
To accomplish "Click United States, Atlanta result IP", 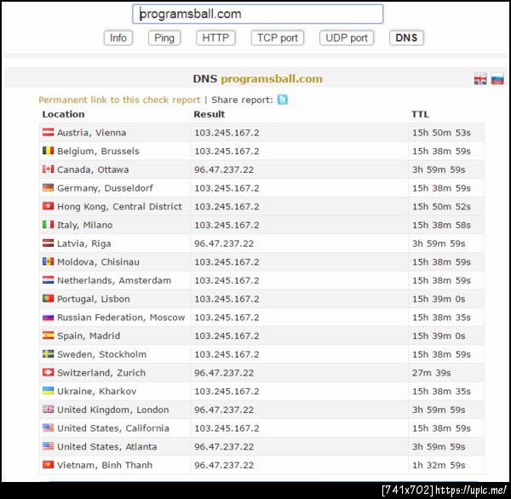I will [x=224, y=446].
